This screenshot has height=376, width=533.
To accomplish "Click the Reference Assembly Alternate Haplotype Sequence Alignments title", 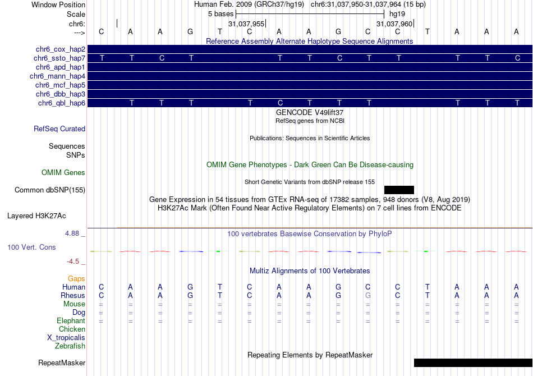I will [310, 41].
